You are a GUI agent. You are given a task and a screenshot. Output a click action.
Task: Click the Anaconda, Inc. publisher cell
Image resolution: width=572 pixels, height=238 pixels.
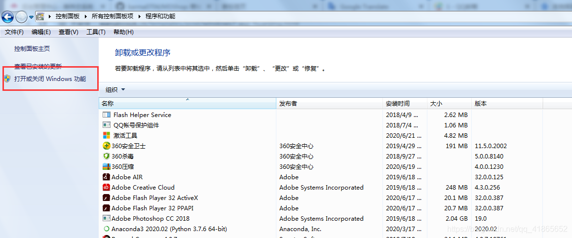(300, 229)
